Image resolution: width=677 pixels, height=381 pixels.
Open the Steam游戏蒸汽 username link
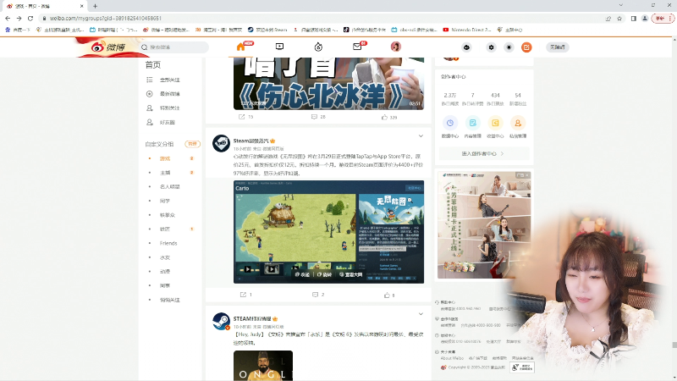pos(250,141)
